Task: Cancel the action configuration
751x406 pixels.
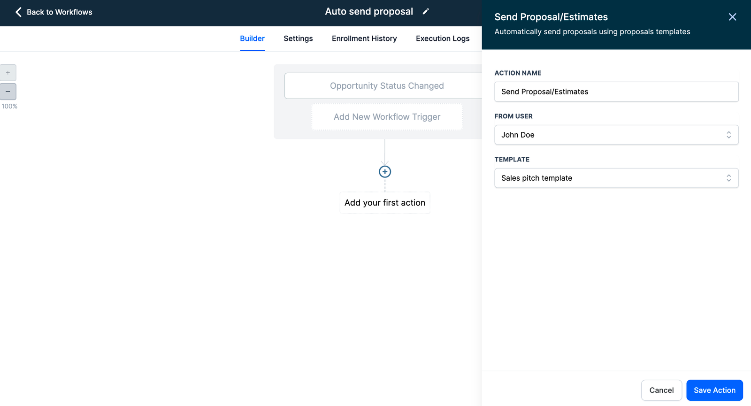Action: [661, 390]
